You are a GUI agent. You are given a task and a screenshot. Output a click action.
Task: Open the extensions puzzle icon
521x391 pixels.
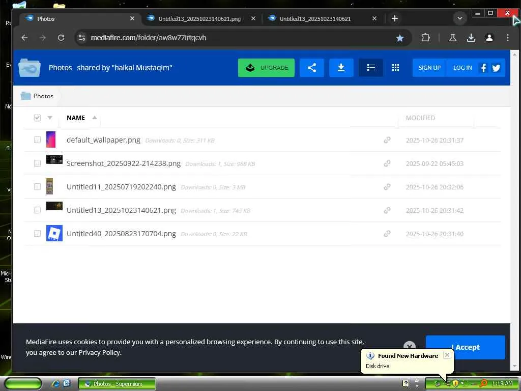pyautogui.click(x=425, y=38)
